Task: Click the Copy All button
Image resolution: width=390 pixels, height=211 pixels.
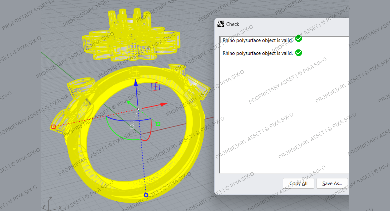Action: tap(298, 183)
